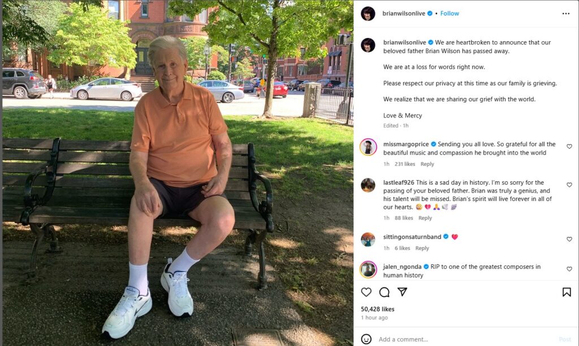Reply to missmargoprice's comment
The height and width of the screenshot is (346, 579).
click(x=427, y=164)
